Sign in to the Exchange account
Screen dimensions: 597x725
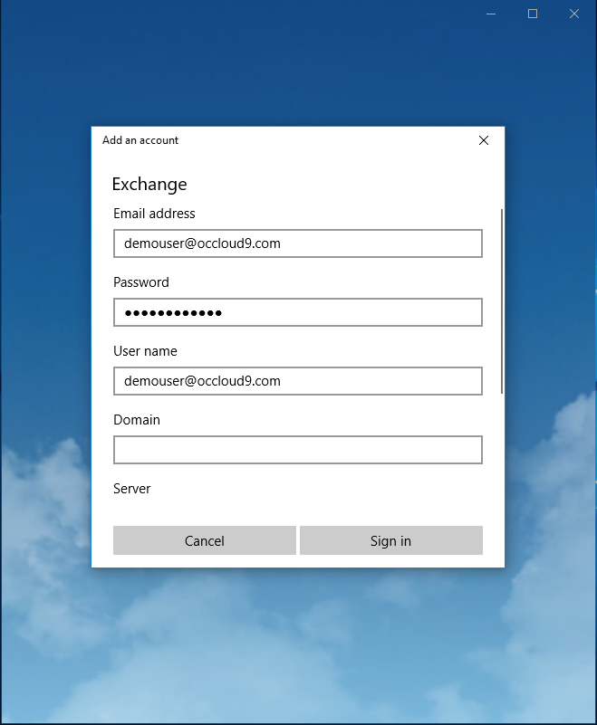(x=391, y=540)
